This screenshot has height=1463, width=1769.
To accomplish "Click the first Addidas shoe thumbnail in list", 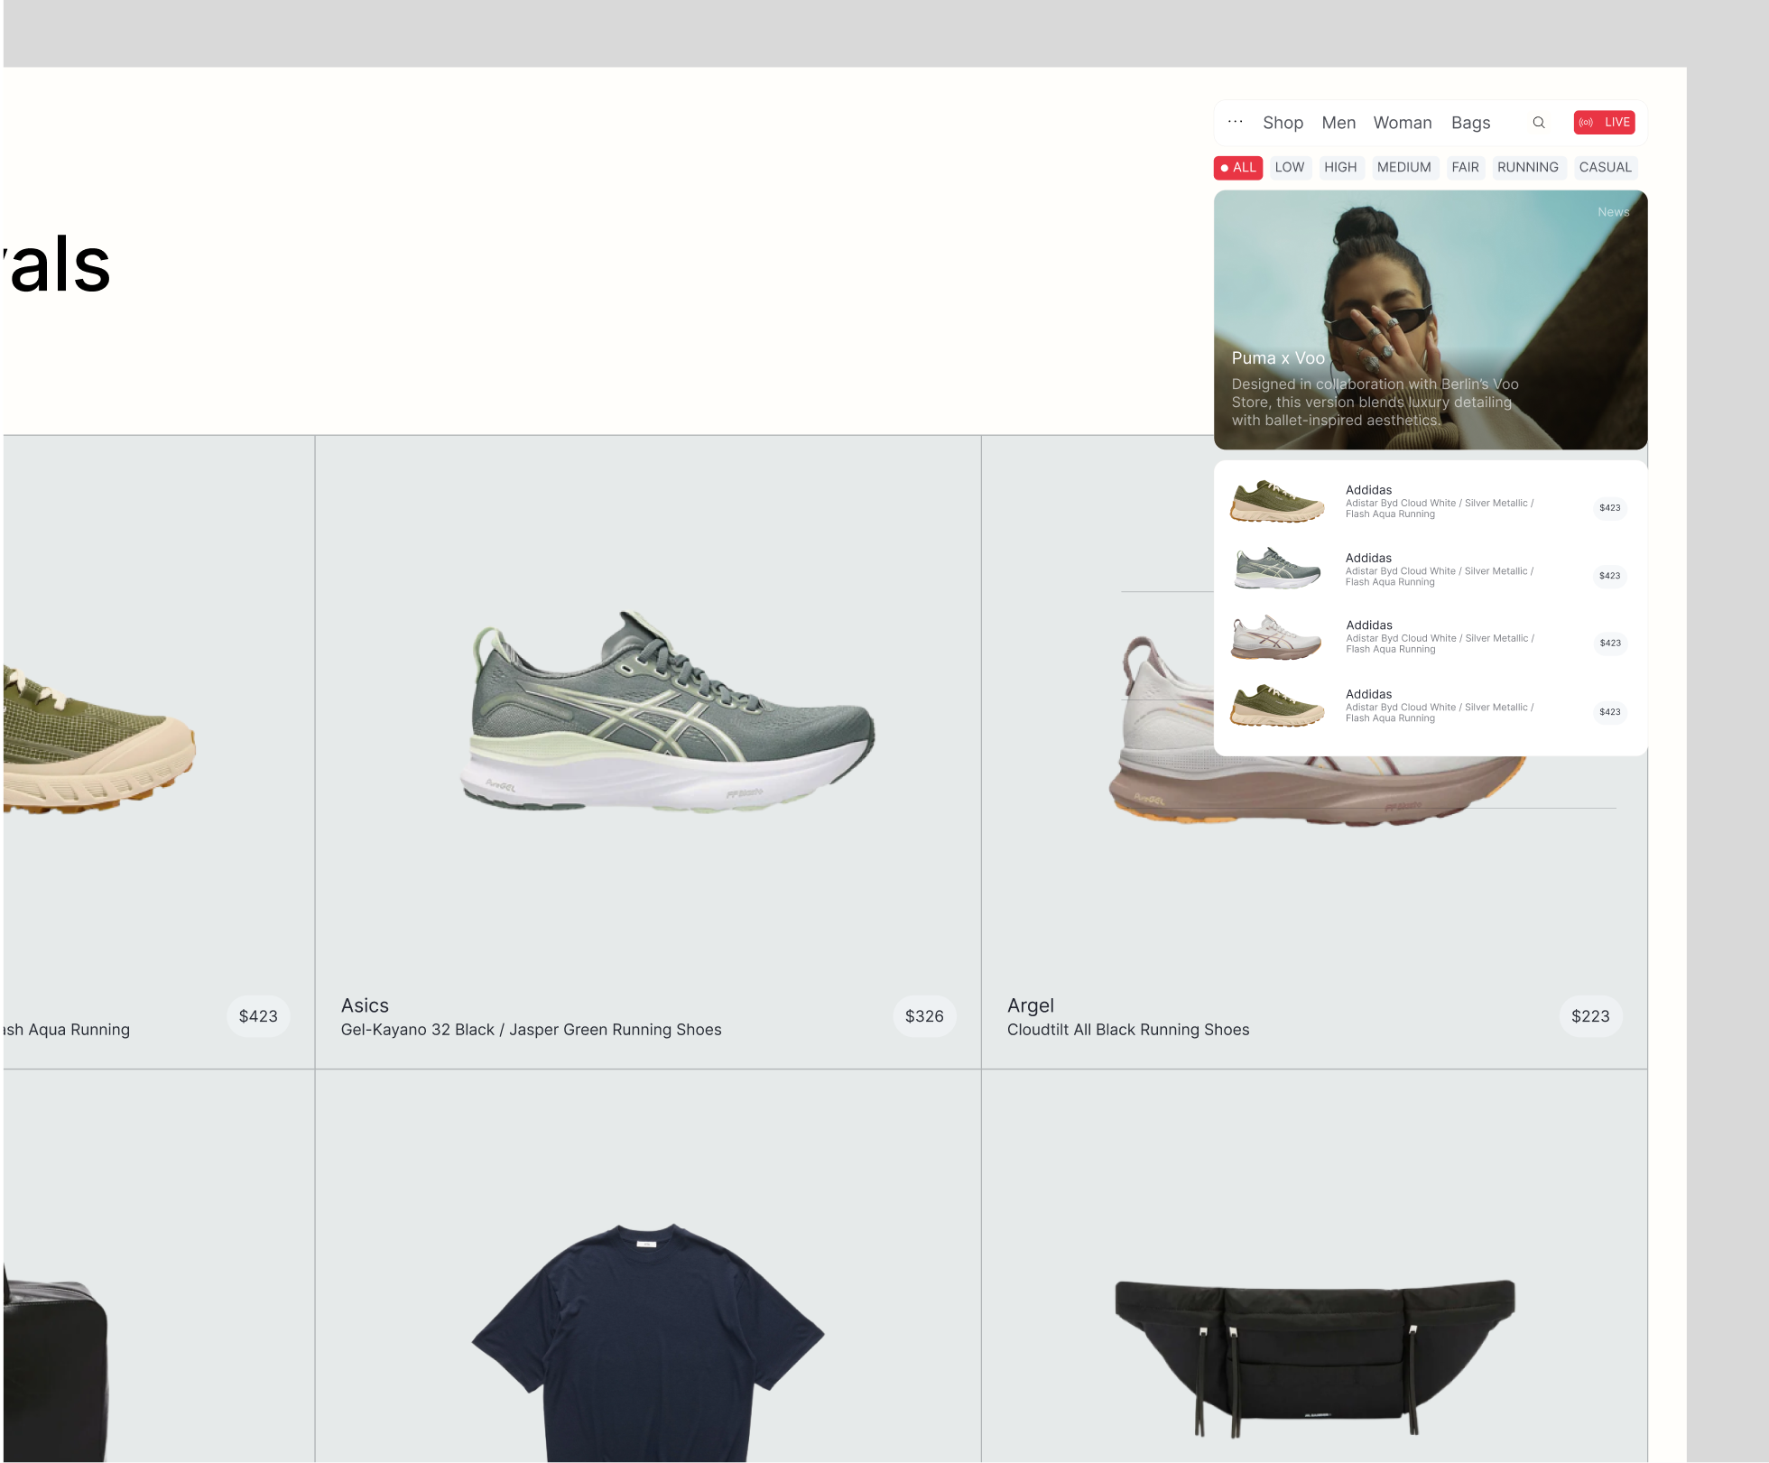I will [1277, 502].
